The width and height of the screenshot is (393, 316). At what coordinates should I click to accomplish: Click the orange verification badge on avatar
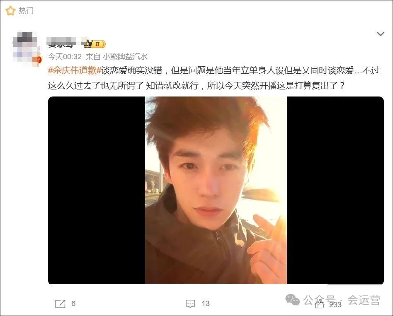(x=39, y=60)
